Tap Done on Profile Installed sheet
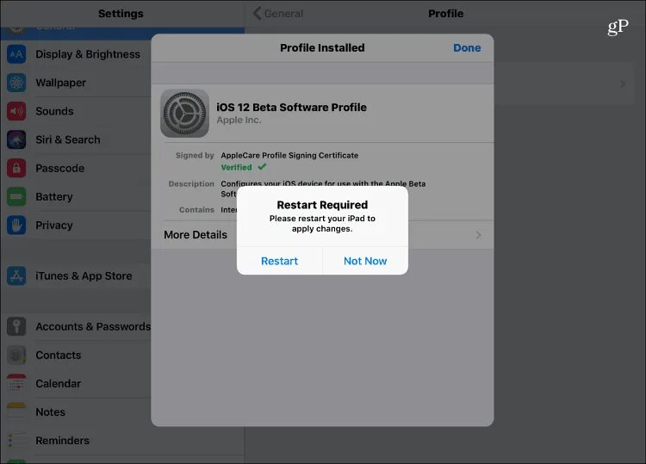 (x=467, y=47)
